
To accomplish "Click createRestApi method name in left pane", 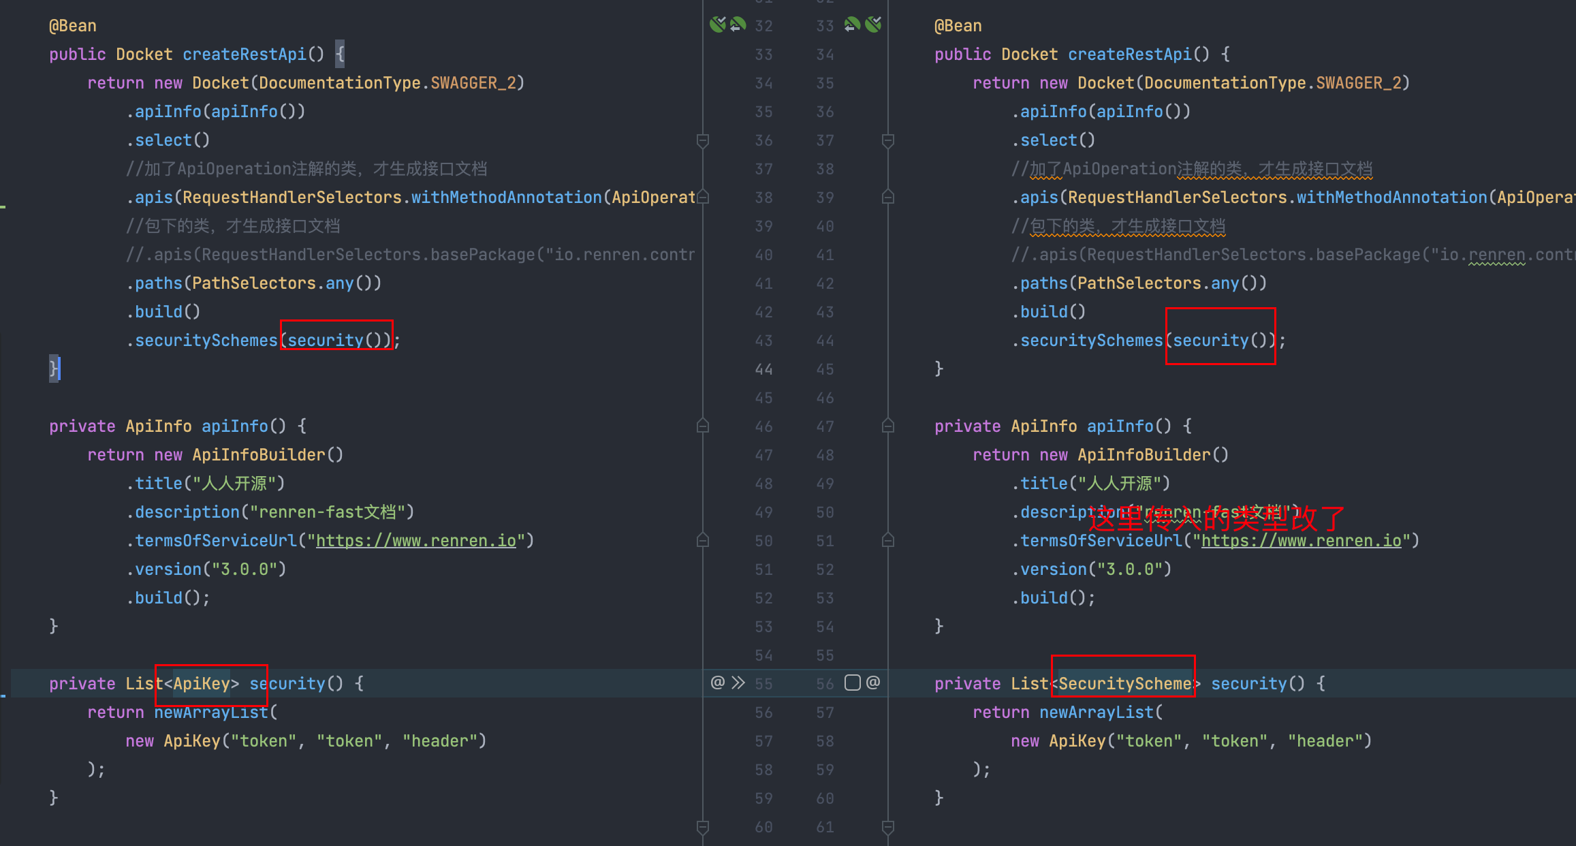I will 245,54.
